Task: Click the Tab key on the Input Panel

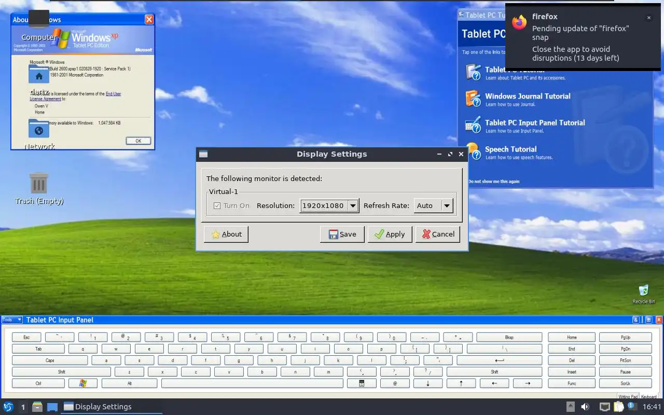Action: click(x=38, y=349)
